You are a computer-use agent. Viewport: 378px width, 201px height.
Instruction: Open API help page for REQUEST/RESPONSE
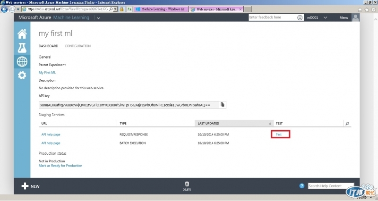pyautogui.click(x=51, y=134)
